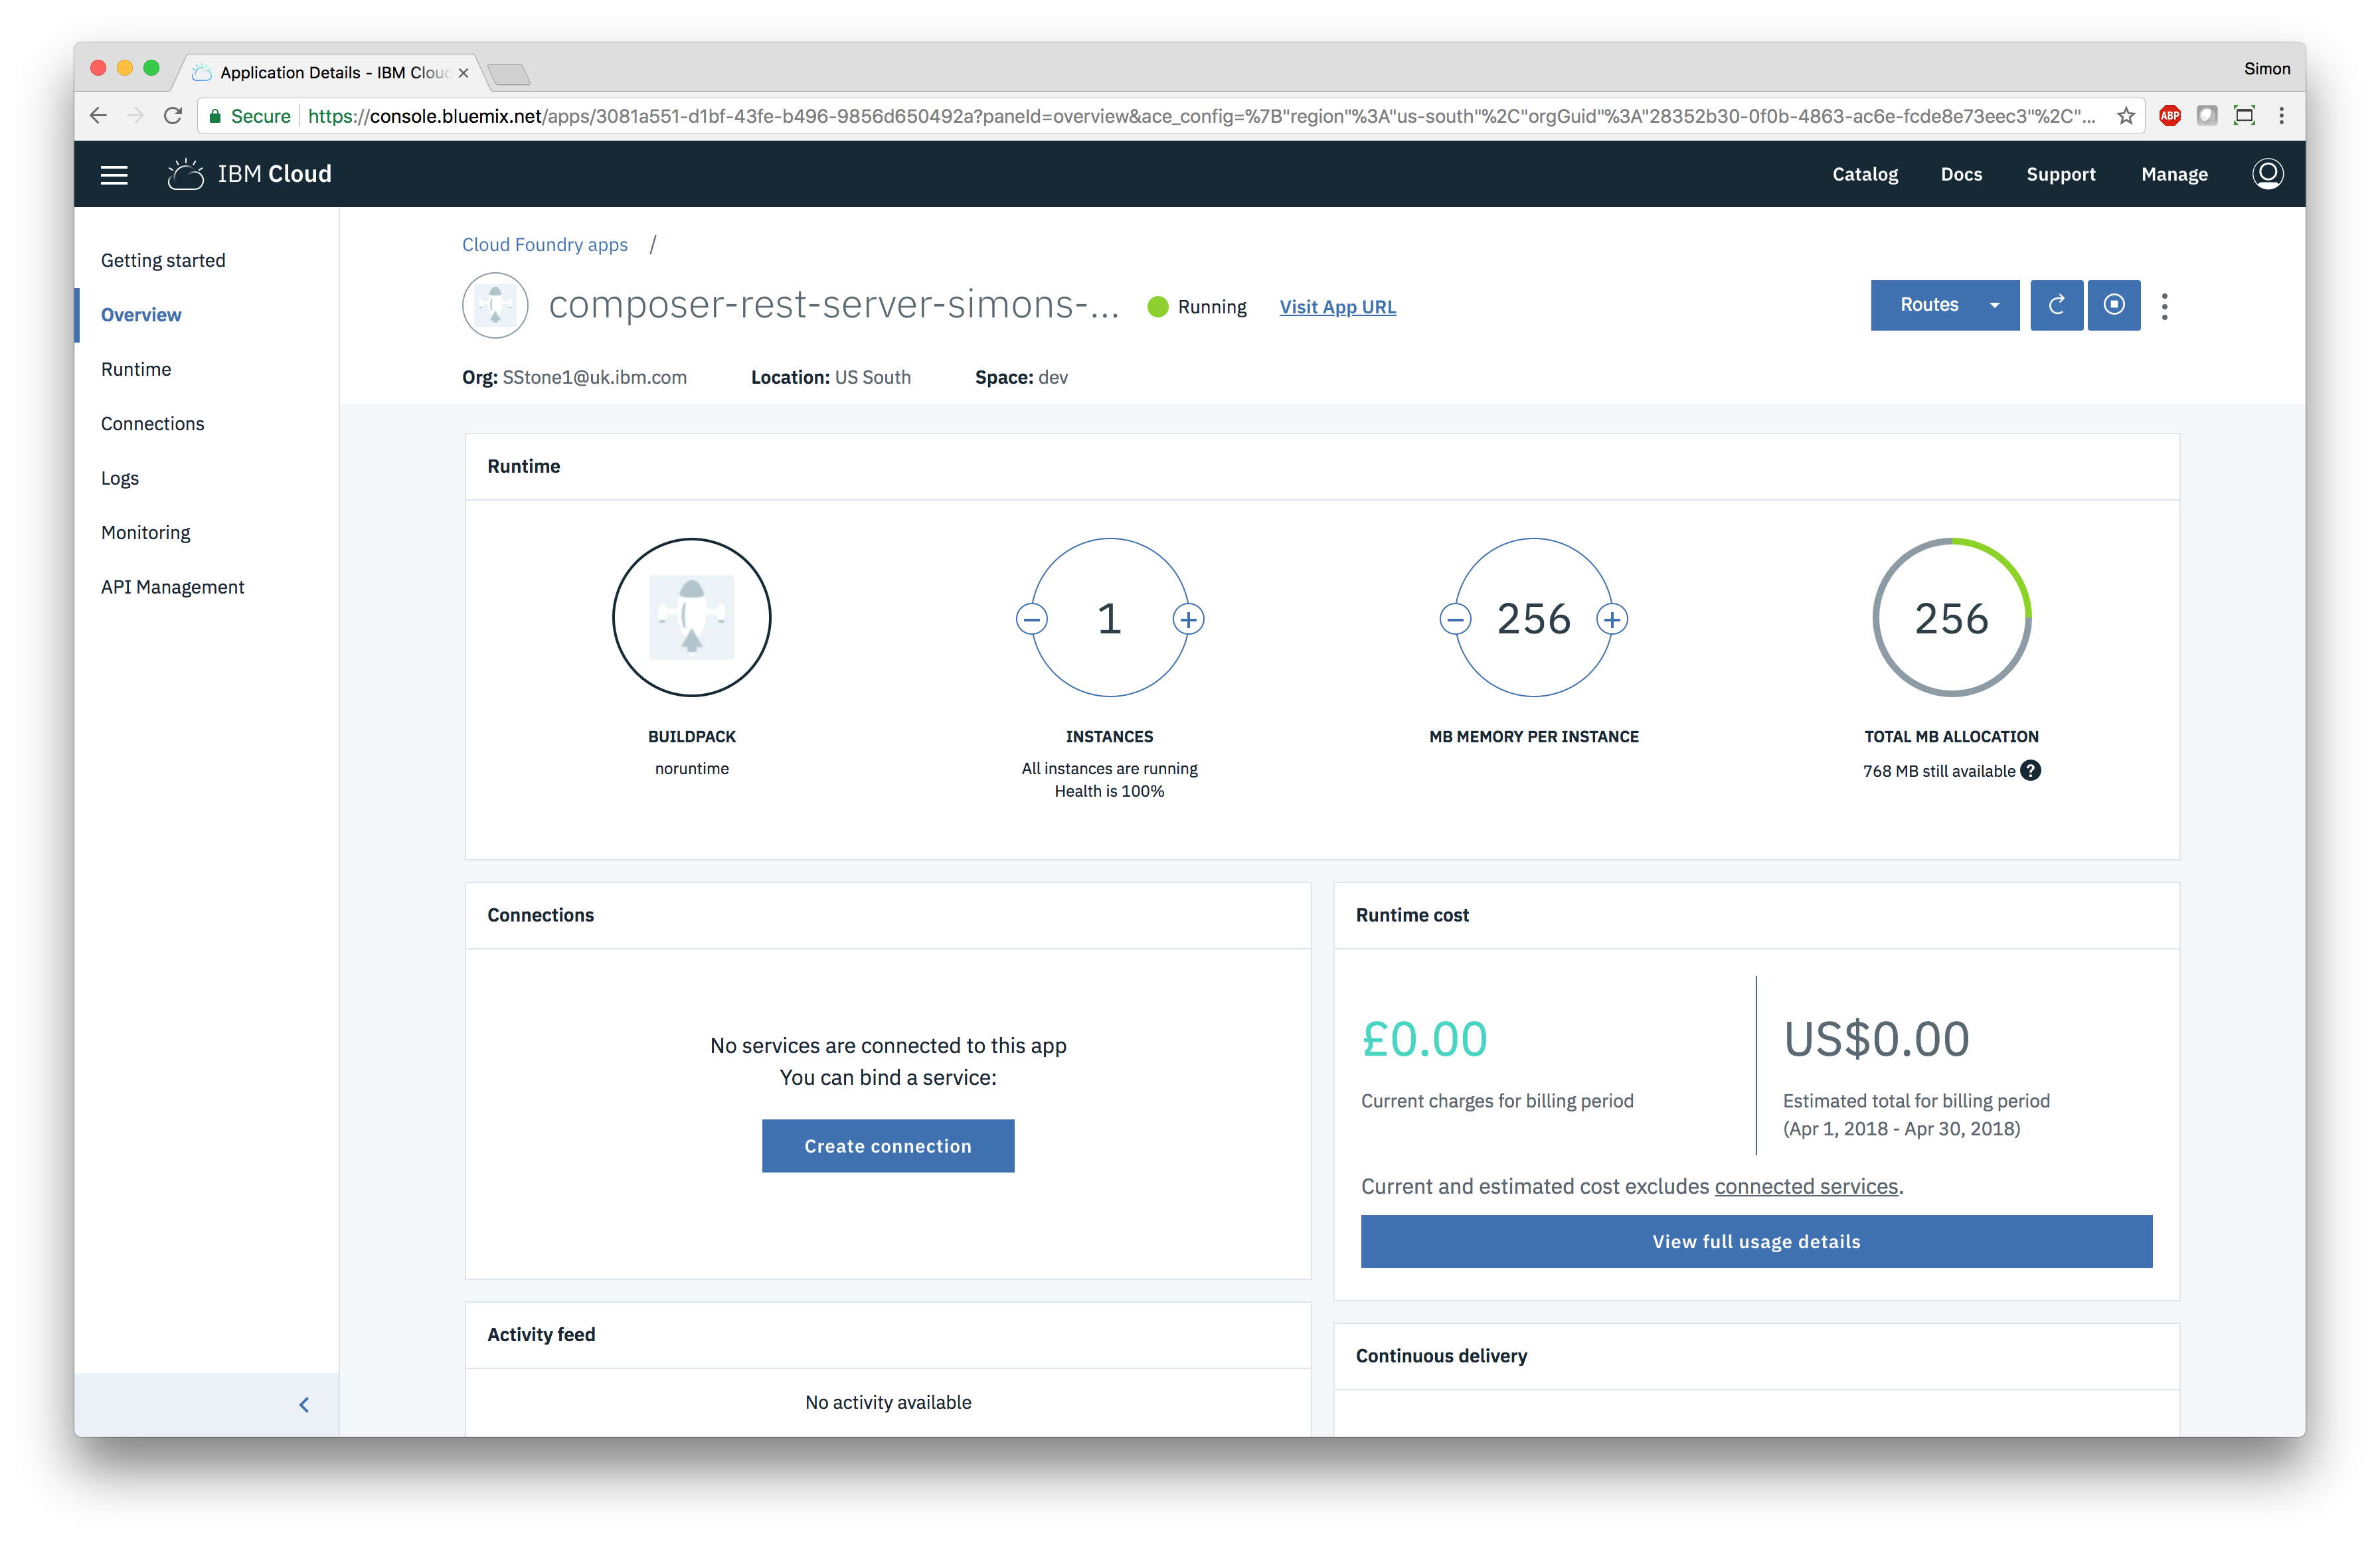Increase memory per instance with plus
The image size is (2380, 1543).
click(1611, 619)
